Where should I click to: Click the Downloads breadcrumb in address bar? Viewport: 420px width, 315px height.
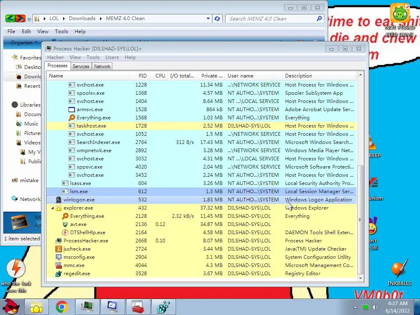pos(82,18)
